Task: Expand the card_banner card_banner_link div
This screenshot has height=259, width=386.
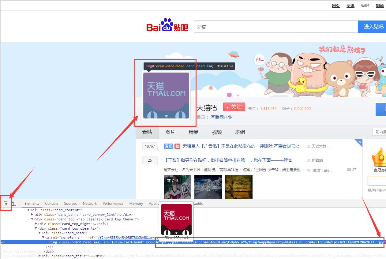Action: (x=32, y=215)
